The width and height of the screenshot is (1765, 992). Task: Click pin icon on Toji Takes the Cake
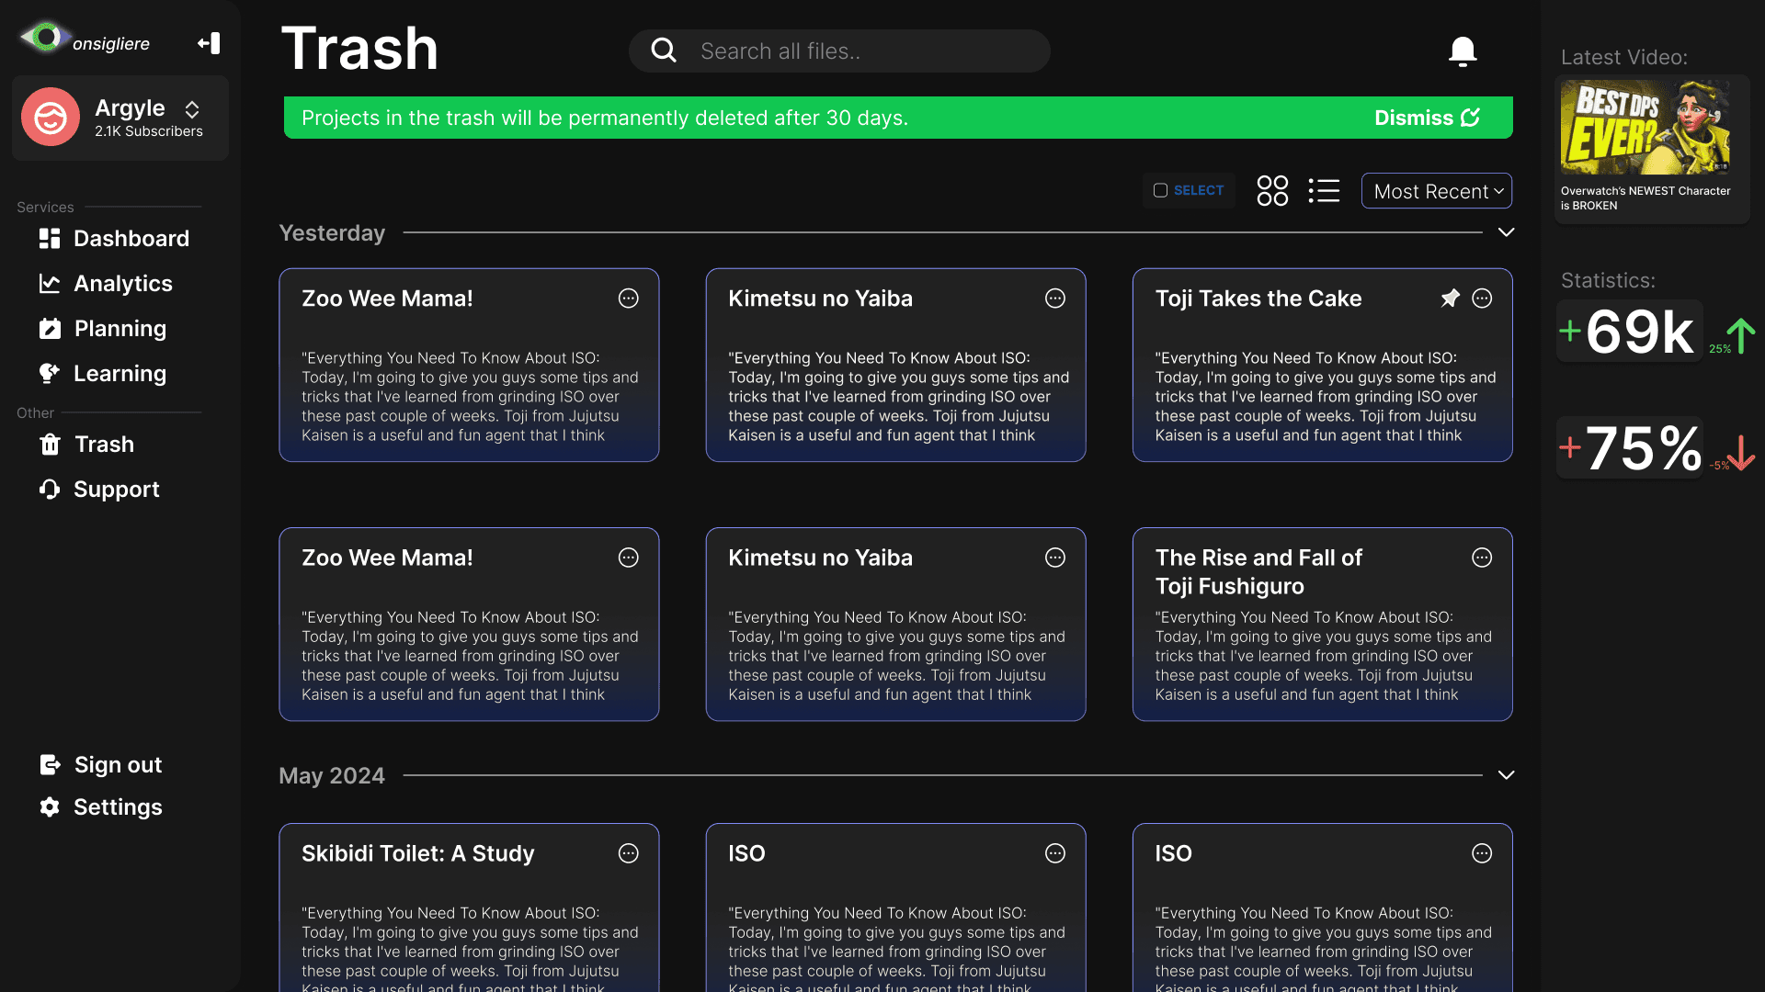click(x=1450, y=299)
